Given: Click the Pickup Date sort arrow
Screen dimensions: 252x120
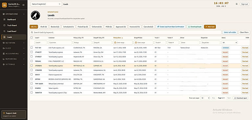Looking at the screenshot, I should pyautogui.click(x=122, y=38).
